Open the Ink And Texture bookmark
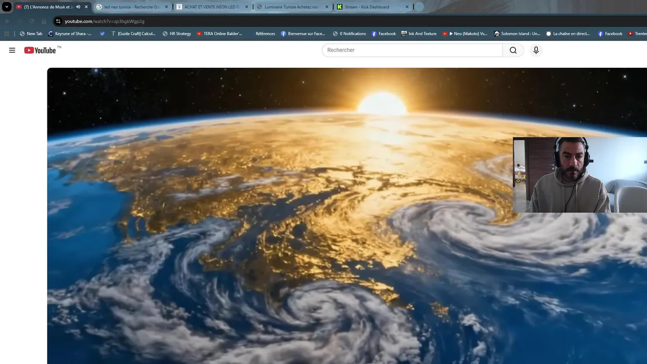Viewport: 647px width, 364px height. [x=419, y=34]
